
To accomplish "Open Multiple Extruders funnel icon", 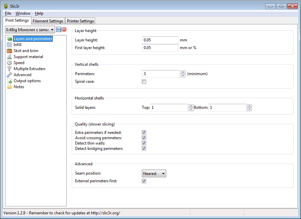I will click(9, 69).
